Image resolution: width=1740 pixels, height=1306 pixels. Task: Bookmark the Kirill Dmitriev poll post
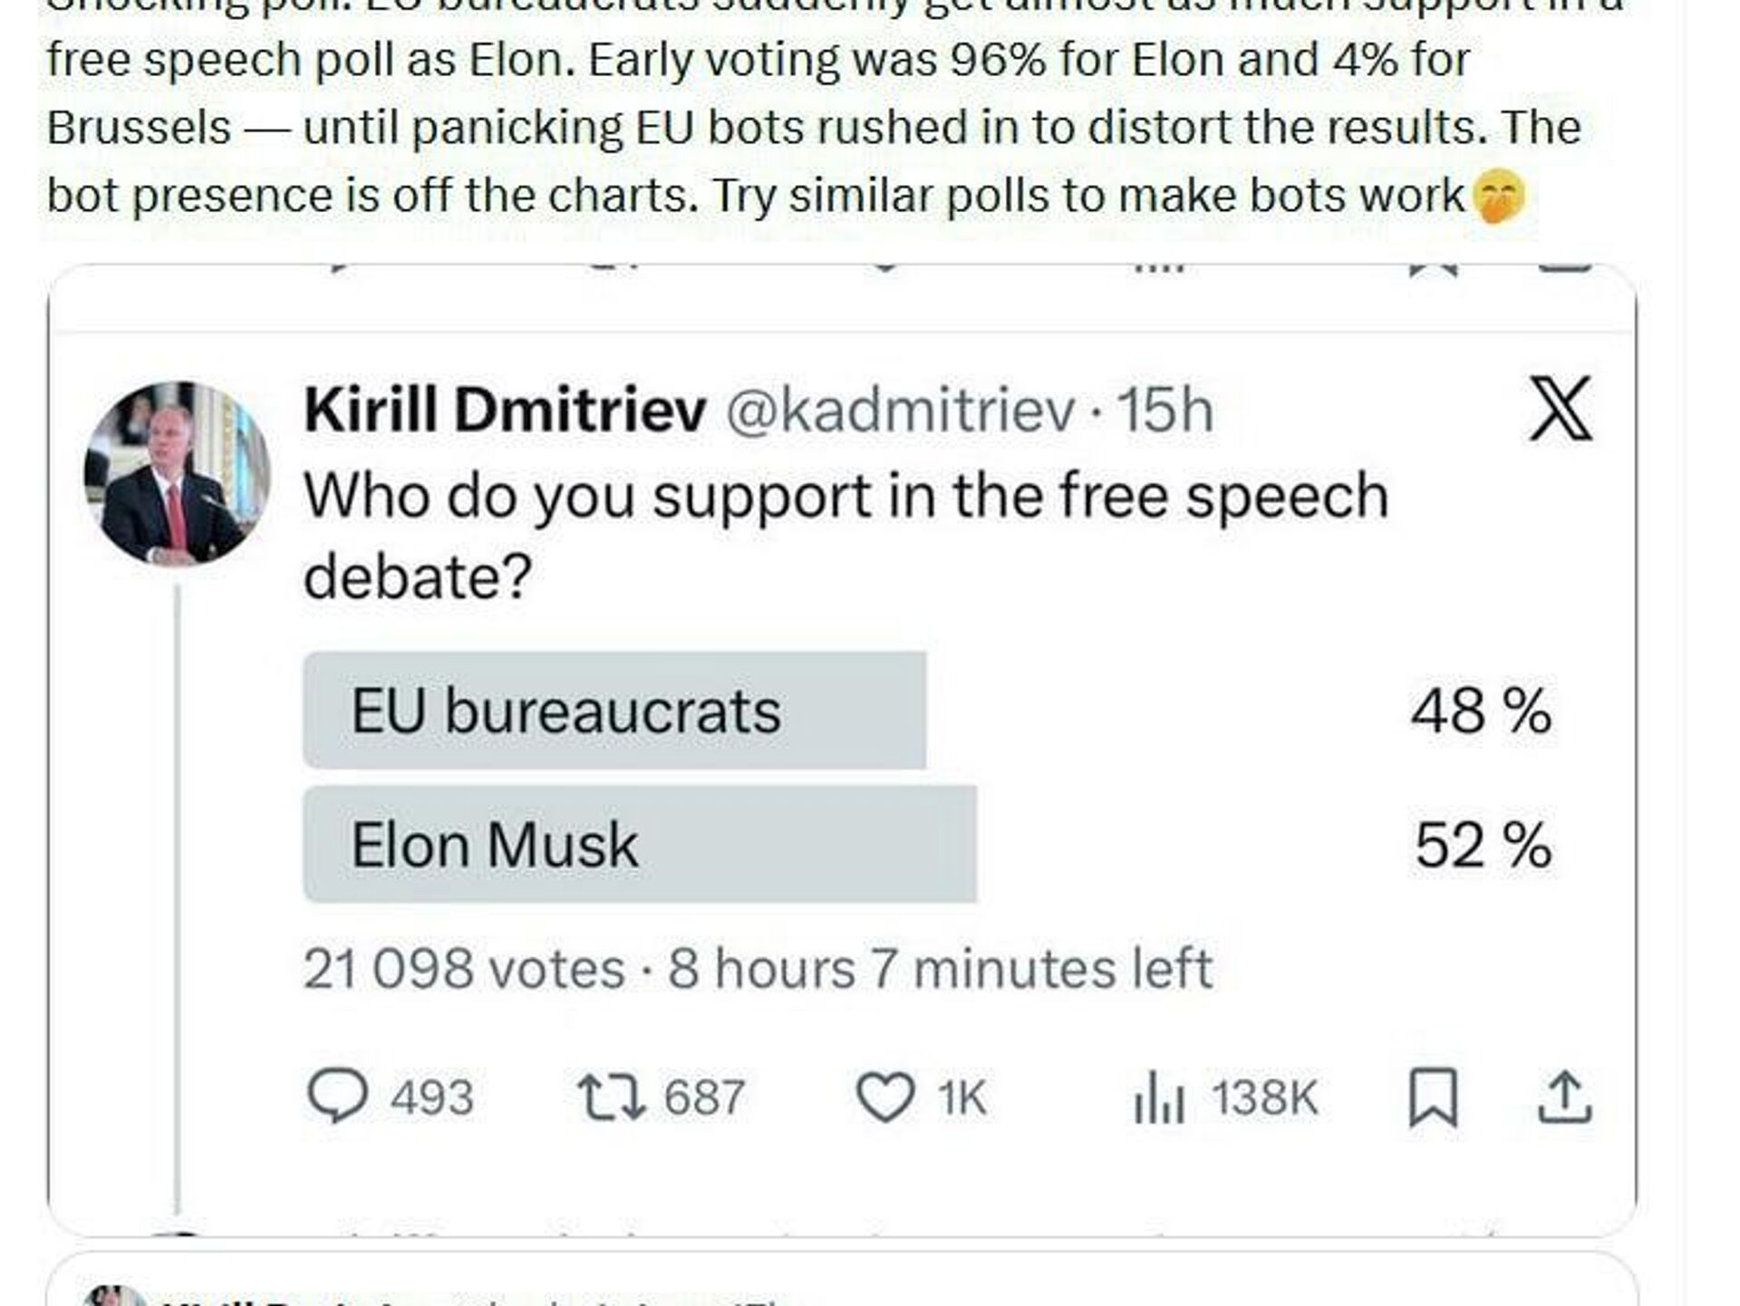[1433, 1097]
